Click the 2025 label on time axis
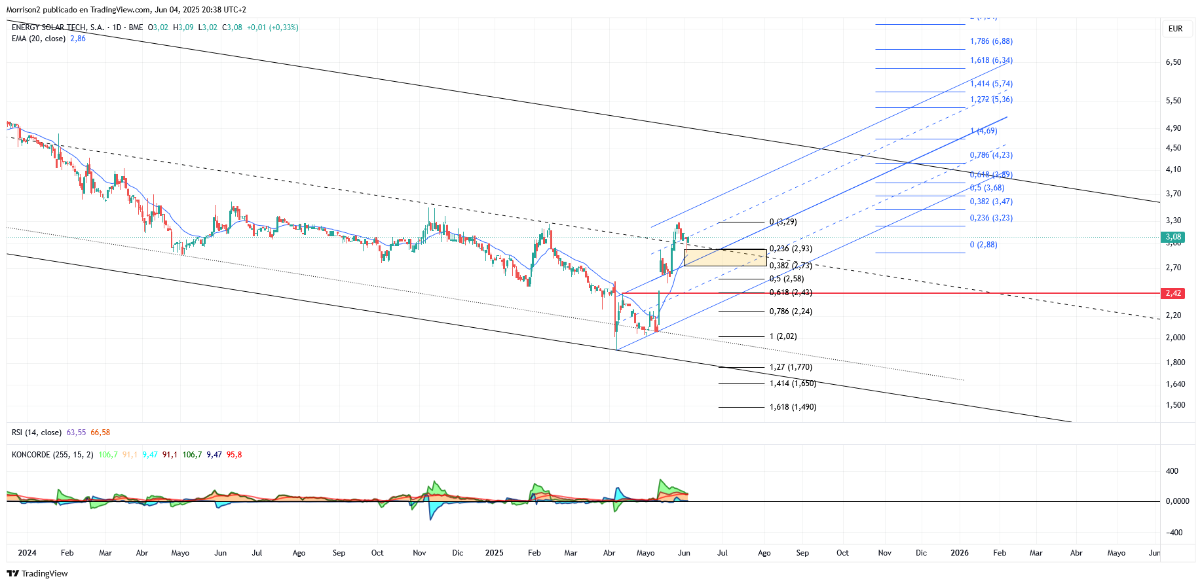The width and height of the screenshot is (1202, 585). pyautogui.click(x=494, y=553)
